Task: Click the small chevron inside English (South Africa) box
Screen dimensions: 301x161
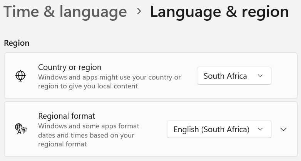Action: click(260, 129)
